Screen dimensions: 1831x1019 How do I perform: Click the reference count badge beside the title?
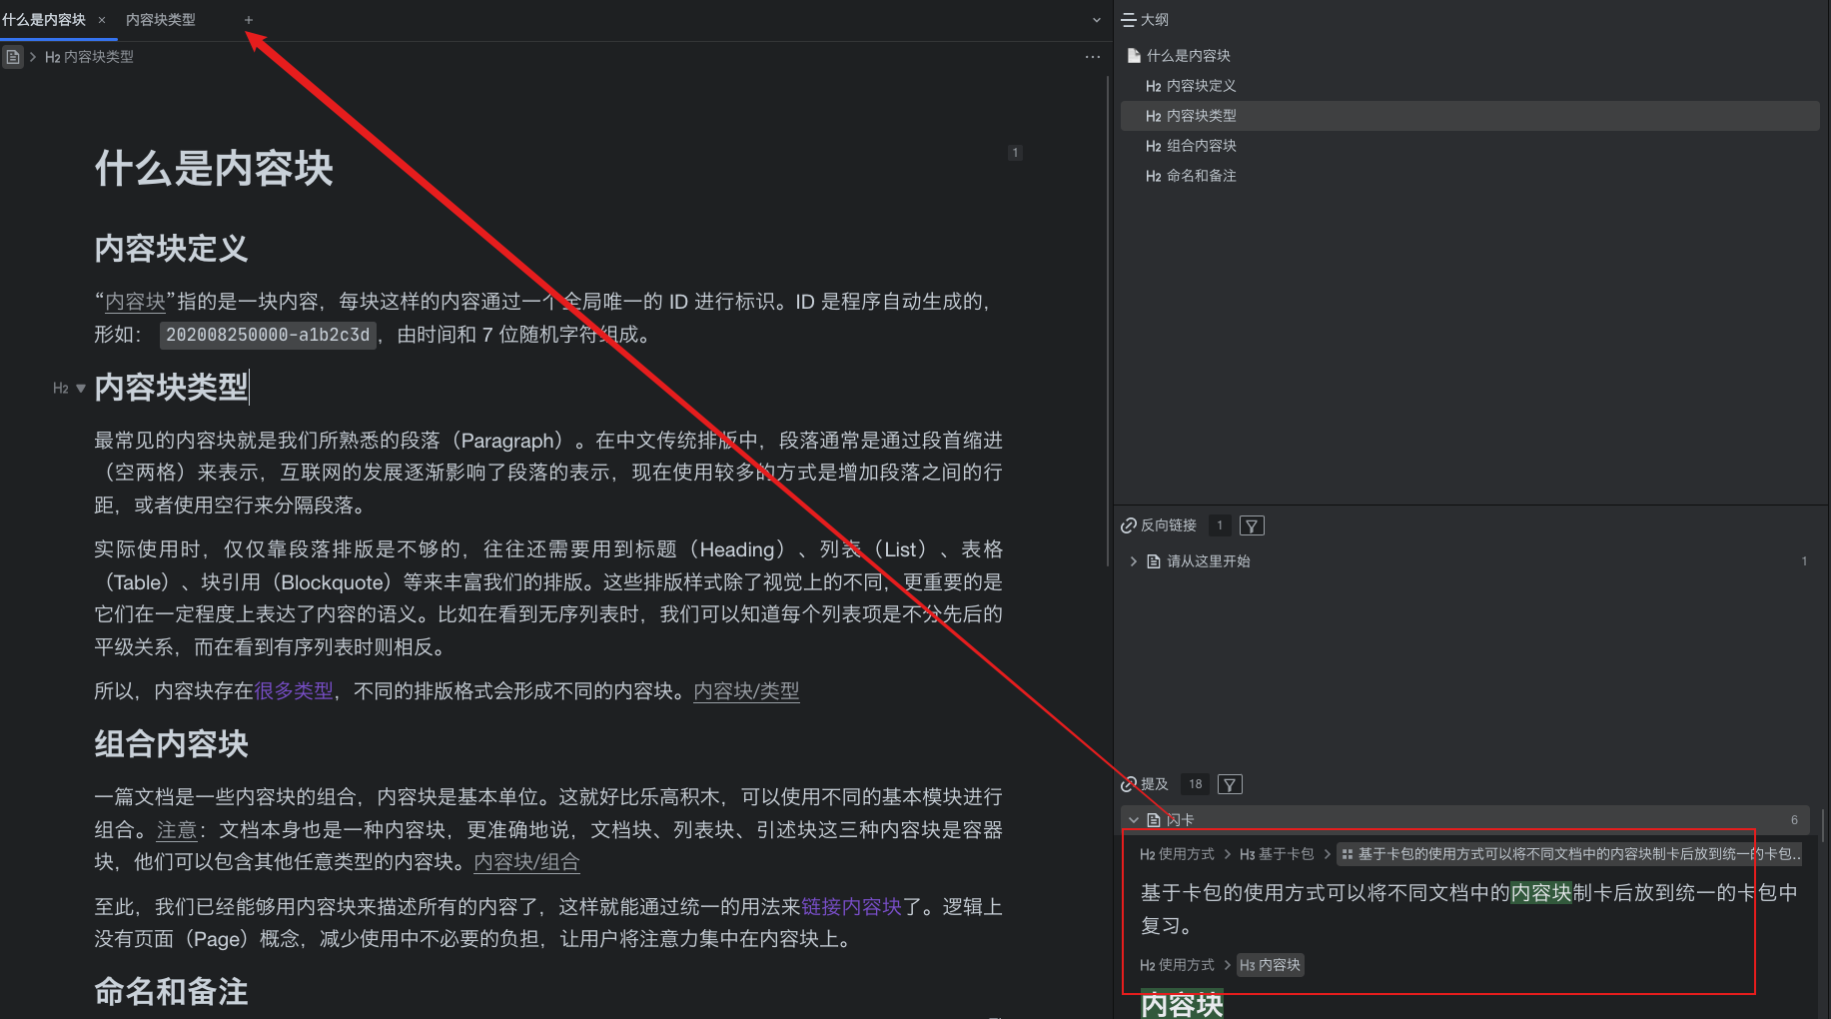[1015, 153]
